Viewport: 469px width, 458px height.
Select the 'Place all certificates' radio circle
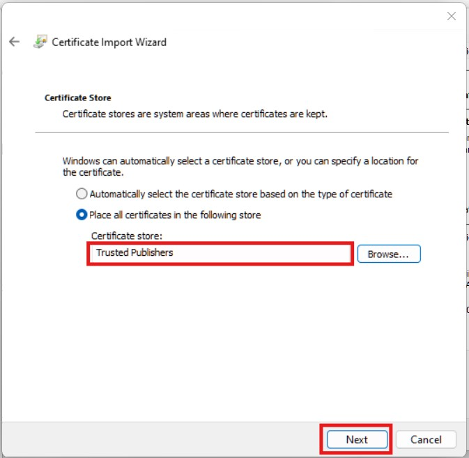click(x=82, y=215)
